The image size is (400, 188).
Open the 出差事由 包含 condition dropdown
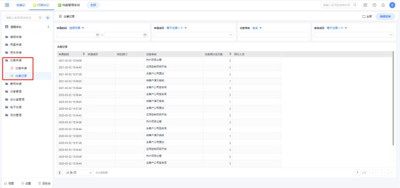pos(257,28)
